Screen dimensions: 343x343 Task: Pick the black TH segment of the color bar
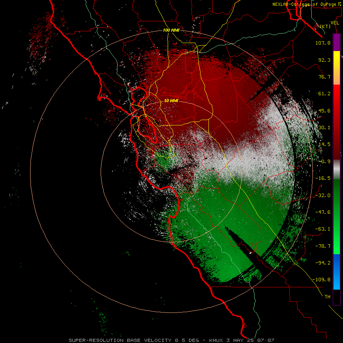point(337,297)
